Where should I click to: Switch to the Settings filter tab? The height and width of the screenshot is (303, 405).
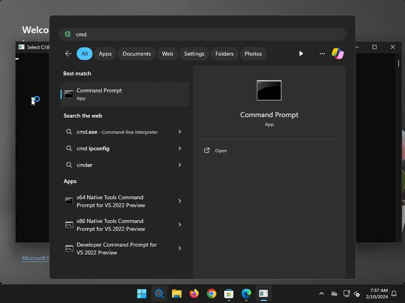tap(194, 54)
